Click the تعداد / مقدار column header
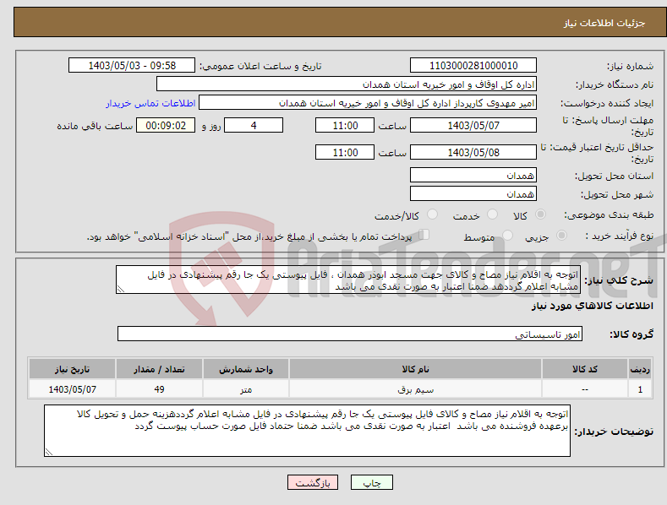Screen dimensions: 667x505 point(159,369)
